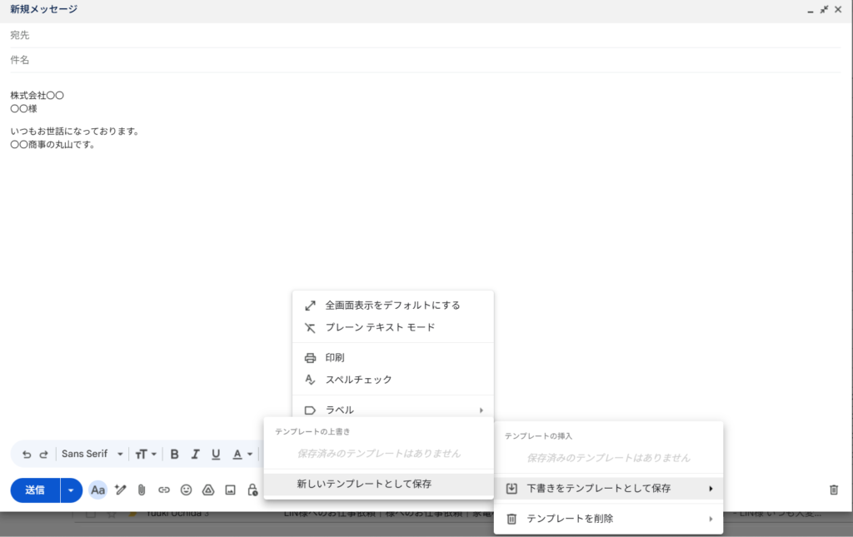Click the redo arrow in formatting toolbar

[43, 455]
